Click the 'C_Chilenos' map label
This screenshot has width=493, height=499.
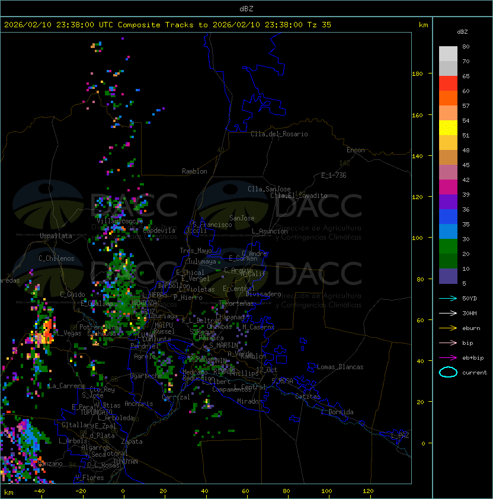(56, 258)
